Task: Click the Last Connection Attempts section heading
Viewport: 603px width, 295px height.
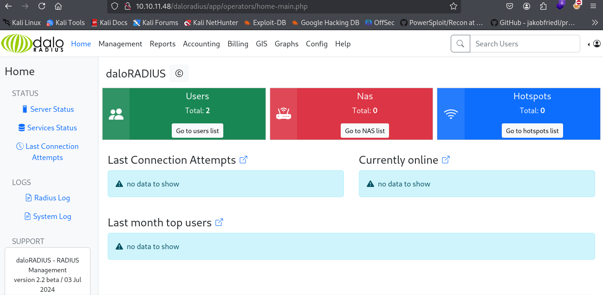Action: click(172, 160)
